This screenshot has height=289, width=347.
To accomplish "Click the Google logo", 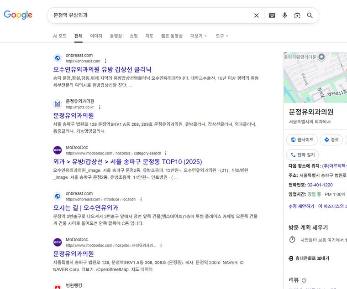I will [x=18, y=15].
